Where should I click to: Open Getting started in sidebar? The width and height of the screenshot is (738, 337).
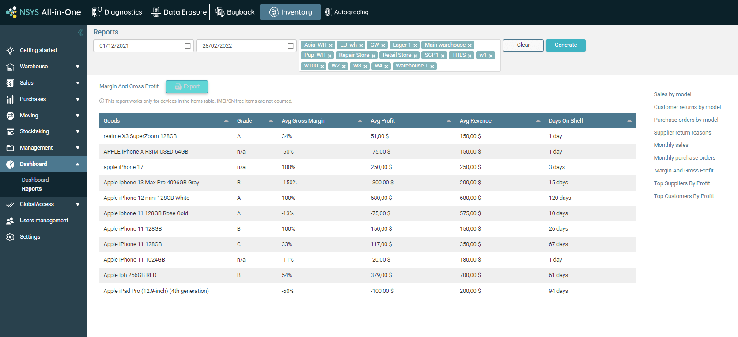tap(44, 50)
